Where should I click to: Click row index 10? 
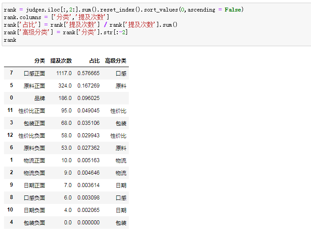click(x=10, y=210)
